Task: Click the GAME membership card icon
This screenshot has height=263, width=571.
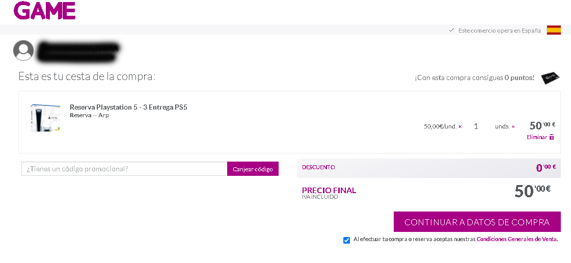Action: point(550,77)
